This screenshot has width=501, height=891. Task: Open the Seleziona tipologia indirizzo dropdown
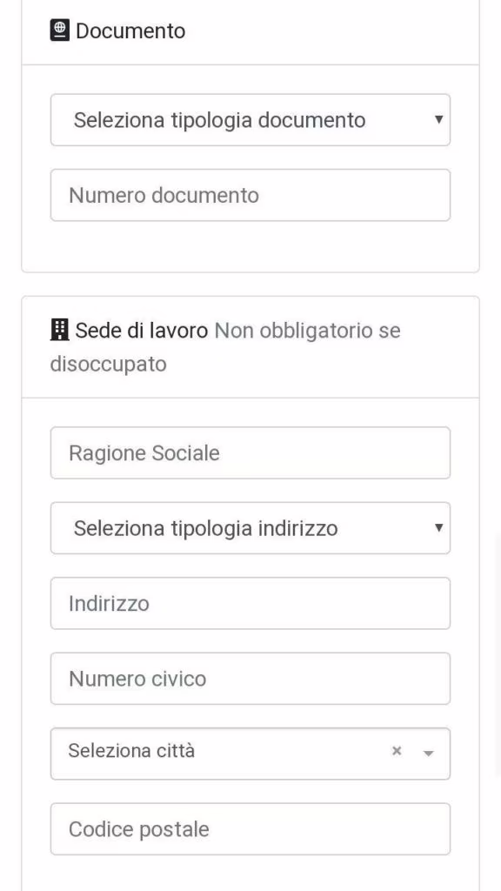(250, 528)
